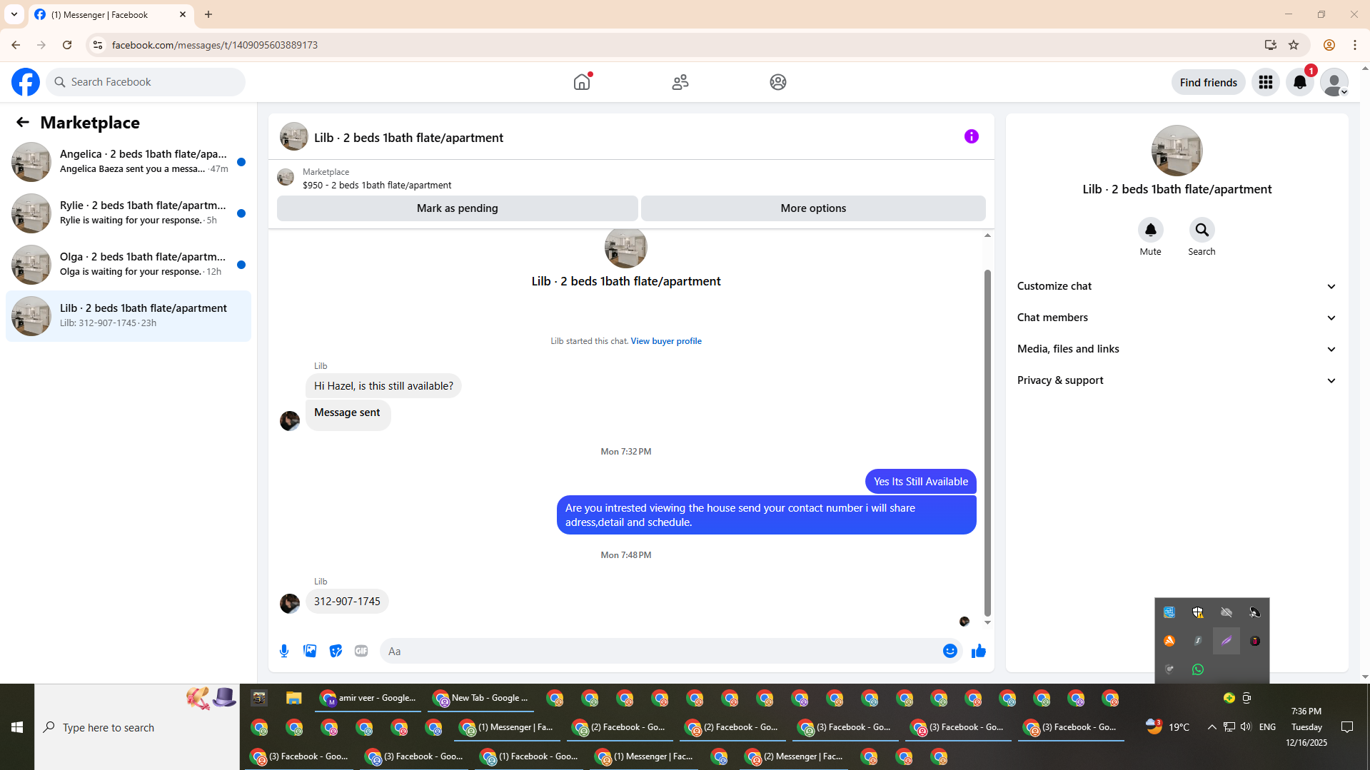Select the Lilb conversation in the list
Image resolution: width=1370 pixels, height=770 pixels.
(x=129, y=316)
